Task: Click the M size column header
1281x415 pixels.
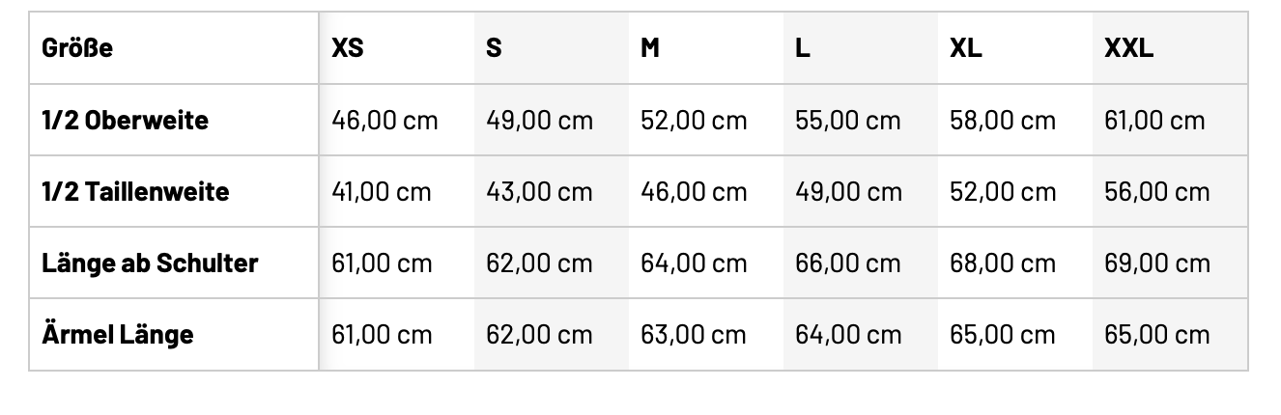Action: tap(650, 48)
